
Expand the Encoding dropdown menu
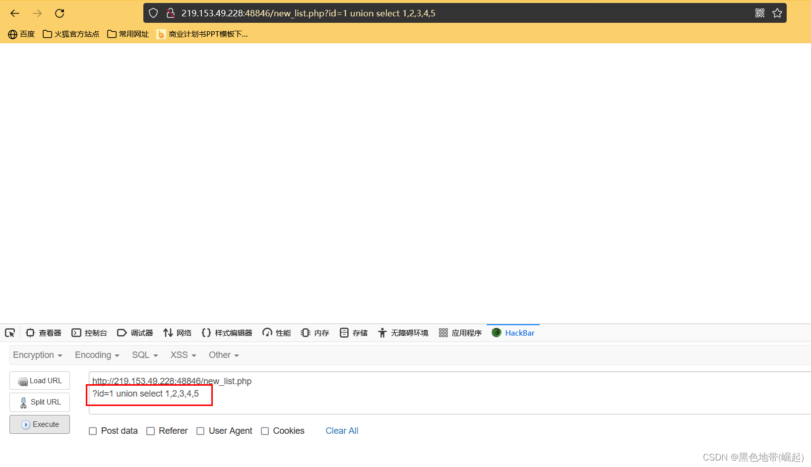(97, 355)
